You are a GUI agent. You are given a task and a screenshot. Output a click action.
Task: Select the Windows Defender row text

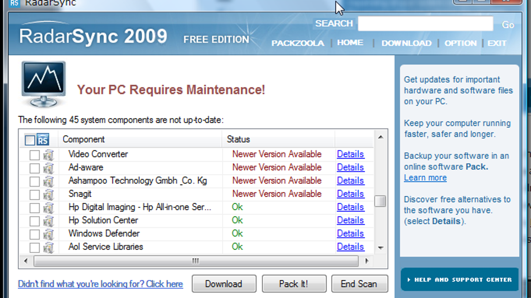click(104, 234)
